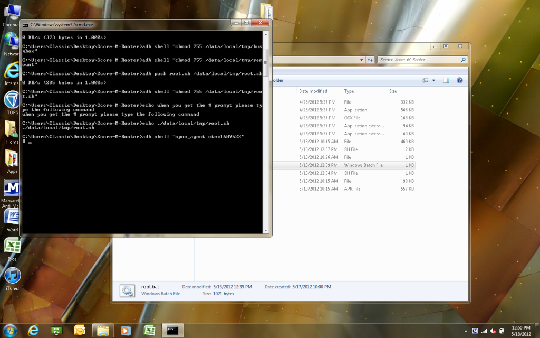Toggle the preview pane in Explorer

pos(446,80)
